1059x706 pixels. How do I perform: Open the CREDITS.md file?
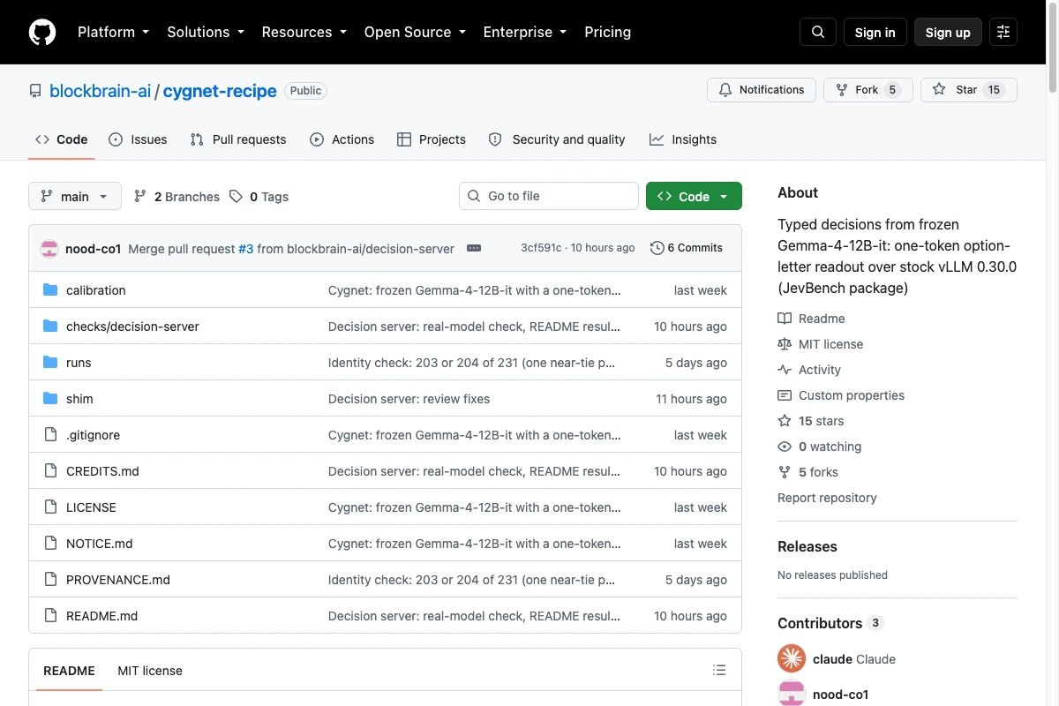coord(102,471)
